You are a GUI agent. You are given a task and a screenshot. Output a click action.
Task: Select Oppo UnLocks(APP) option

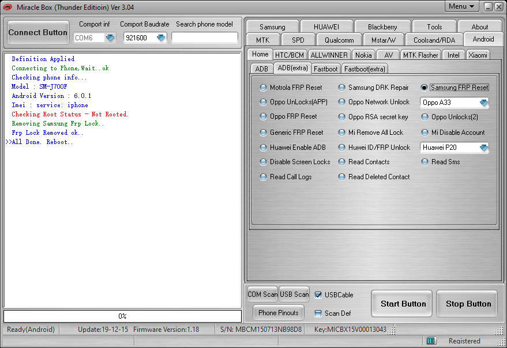click(263, 102)
